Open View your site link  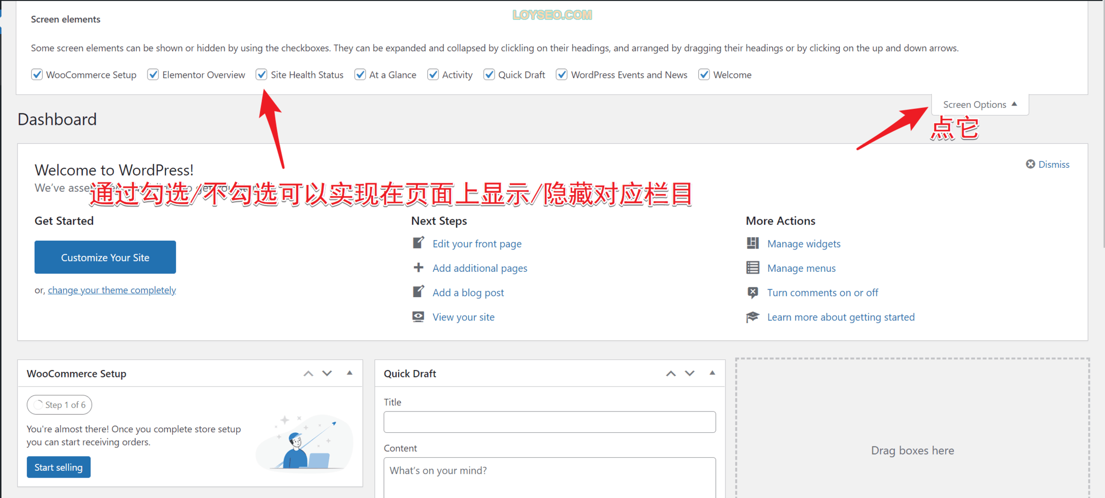(x=463, y=317)
